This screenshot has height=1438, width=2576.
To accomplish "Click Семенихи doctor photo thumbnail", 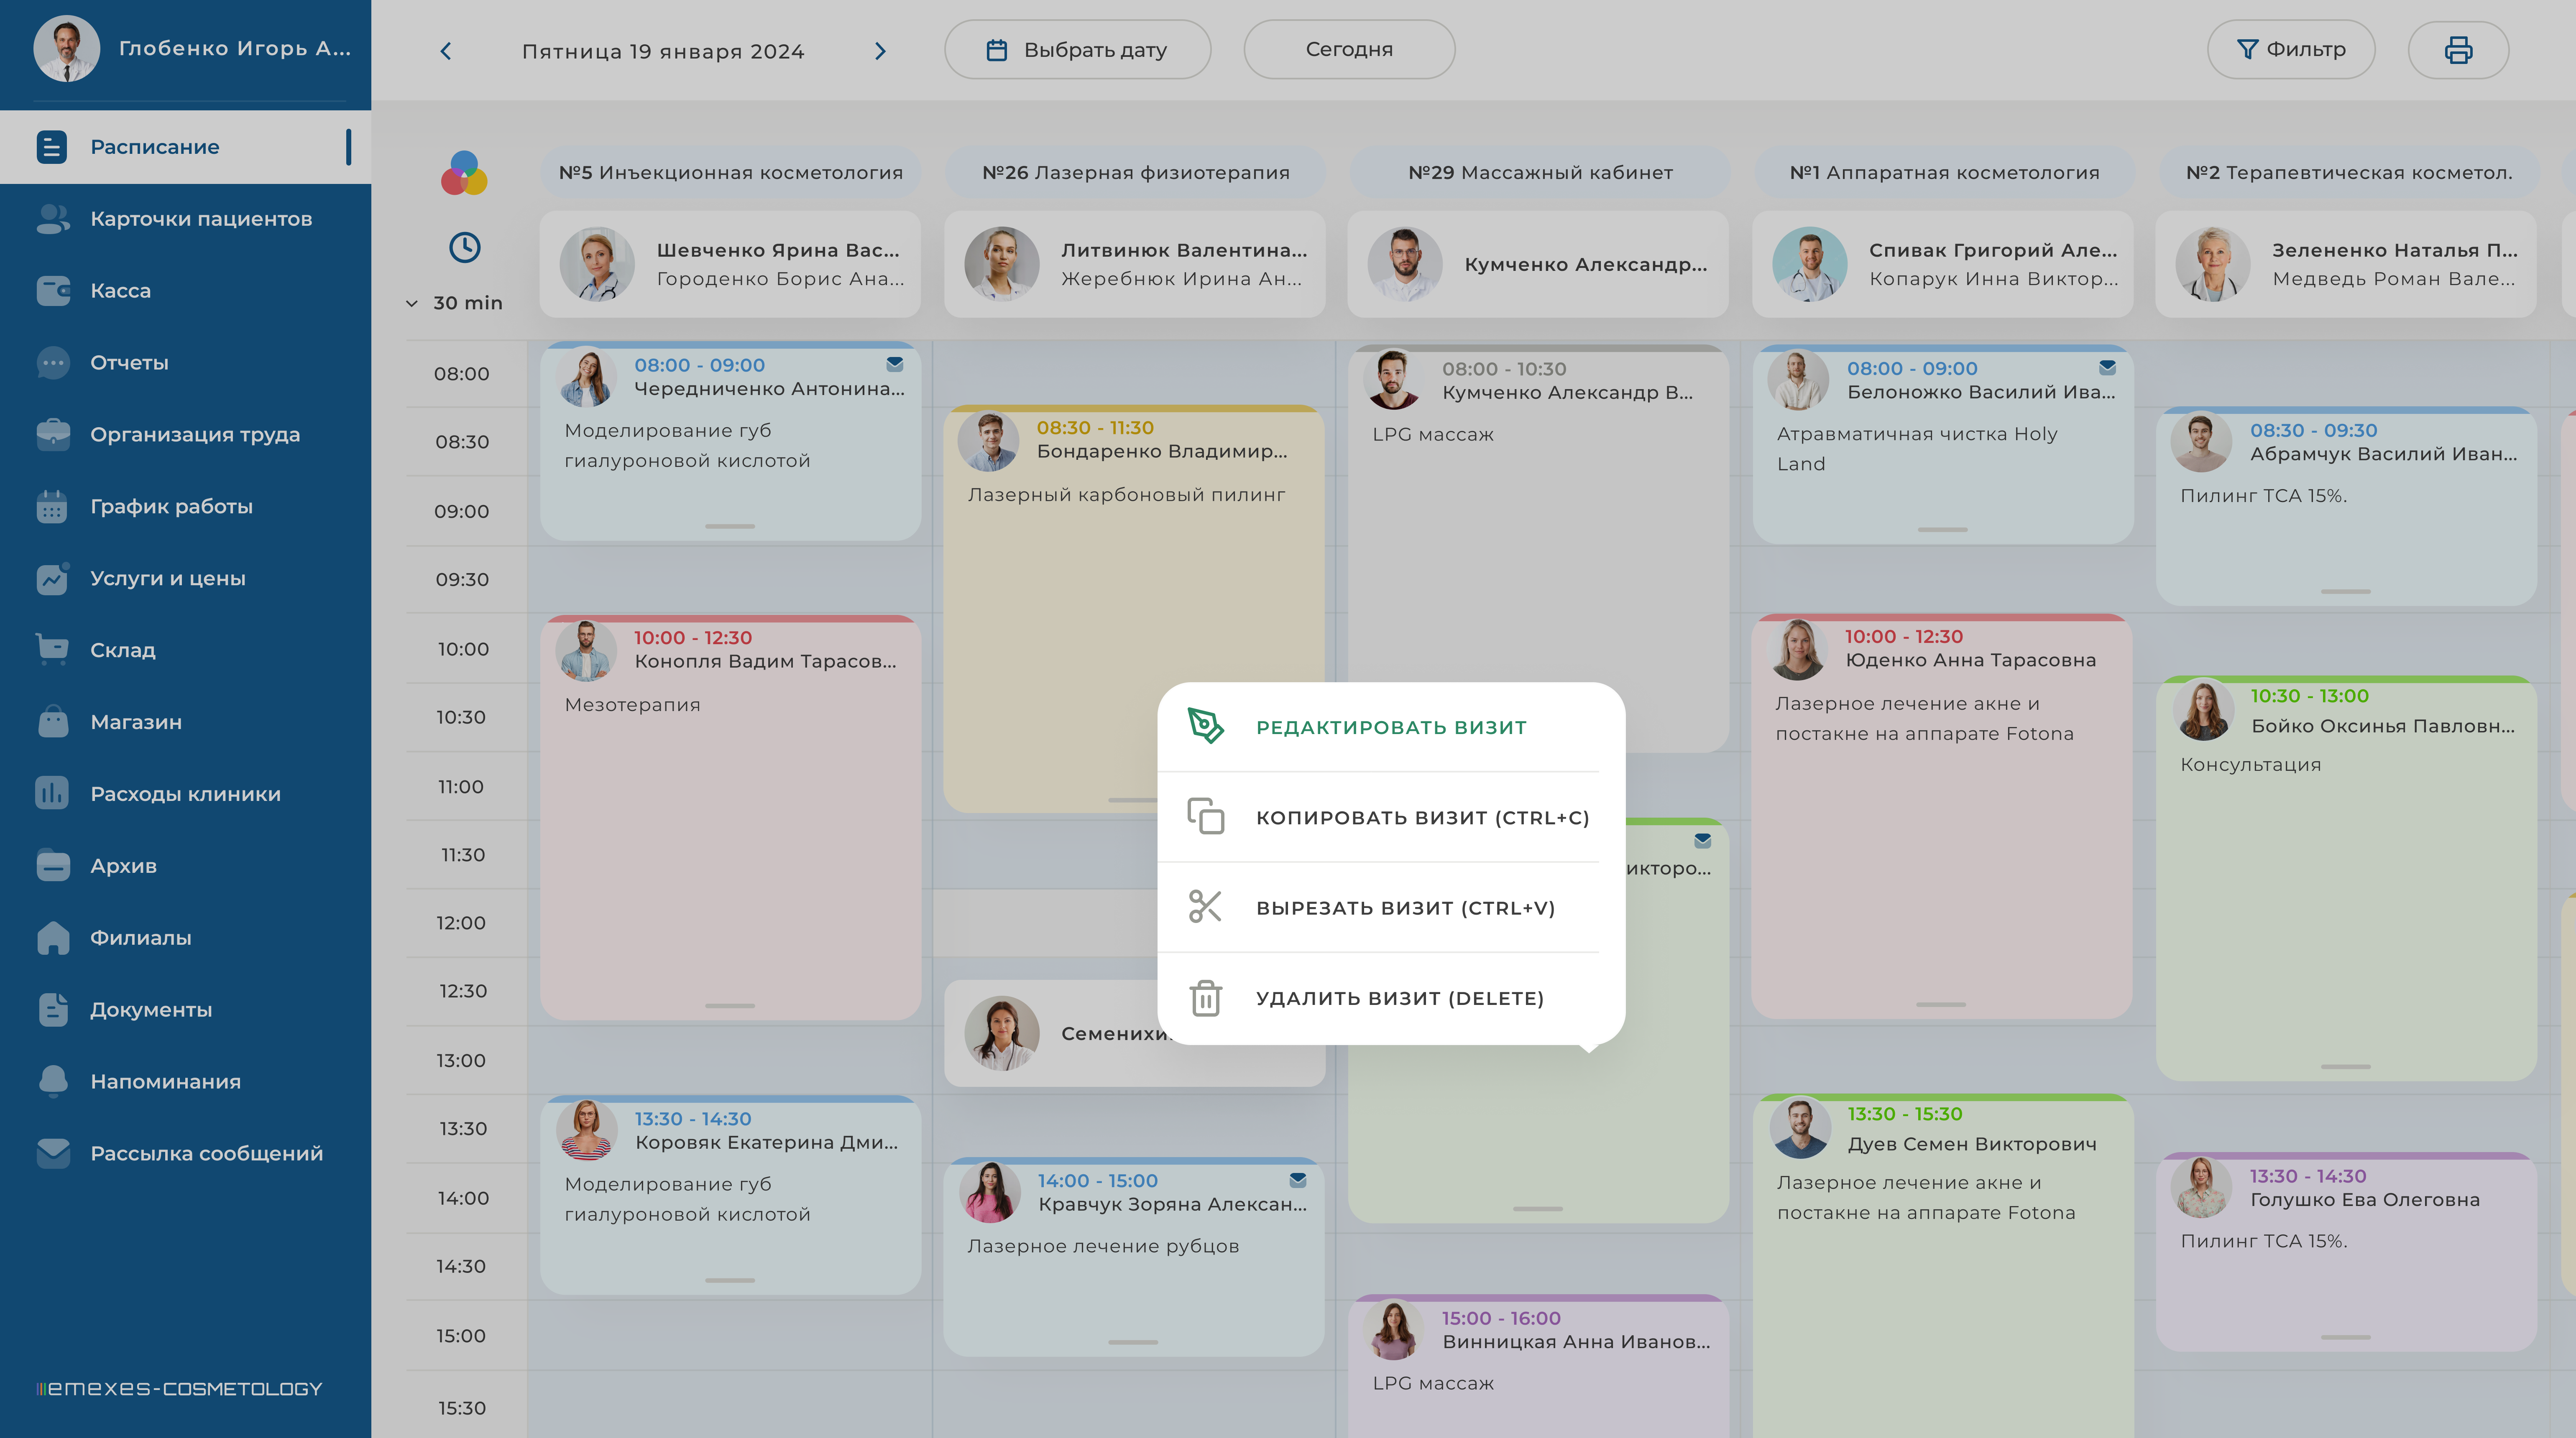I will coord(1002,1033).
